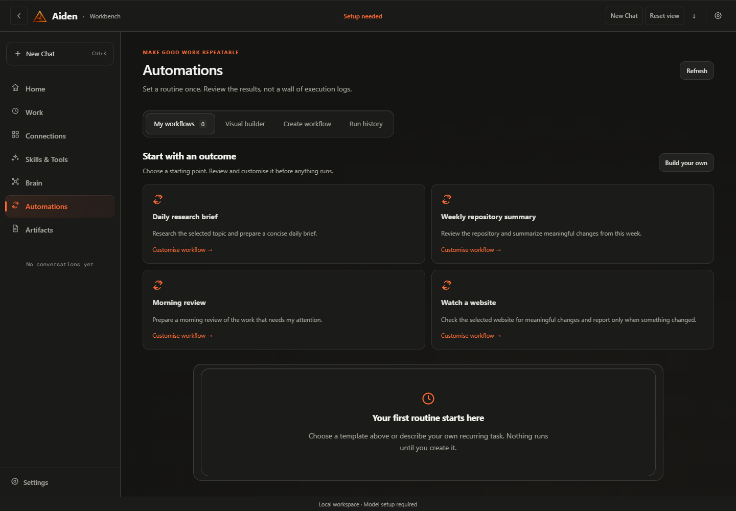Click 'Local workspace · Model setup required' status text
The height and width of the screenshot is (511, 736).
368,504
